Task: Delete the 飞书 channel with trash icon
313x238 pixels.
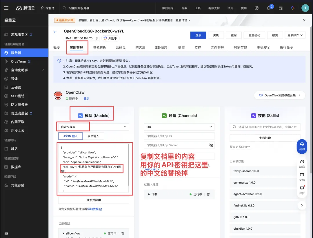Action: [208, 194]
